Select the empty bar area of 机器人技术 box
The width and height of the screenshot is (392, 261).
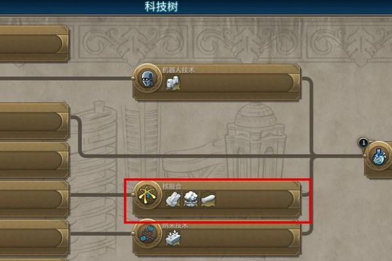(x=235, y=83)
